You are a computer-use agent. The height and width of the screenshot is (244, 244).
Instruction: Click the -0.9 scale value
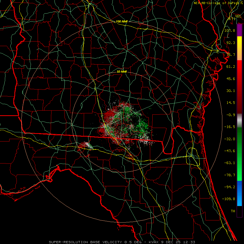click(x=231, y=115)
